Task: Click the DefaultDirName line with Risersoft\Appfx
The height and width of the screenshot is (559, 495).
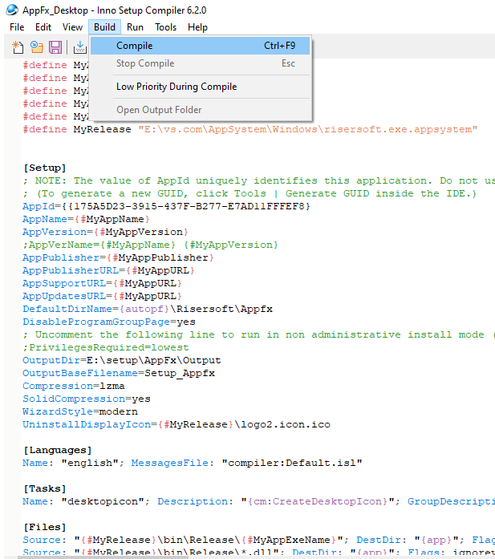Action: click(x=148, y=309)
